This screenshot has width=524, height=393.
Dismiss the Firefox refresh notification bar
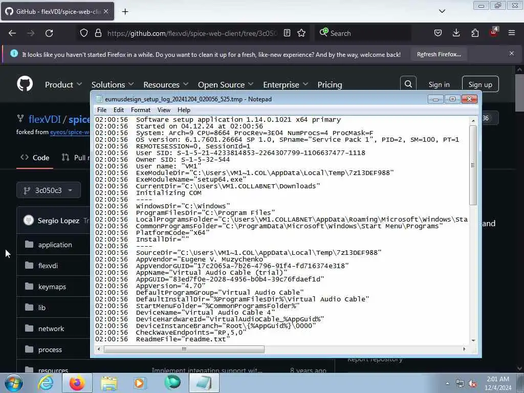click(512, 53)
